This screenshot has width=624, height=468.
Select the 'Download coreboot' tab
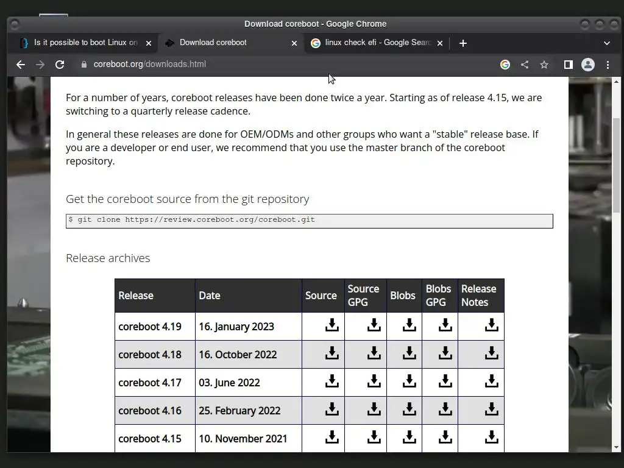pyautogui.click(x=231, y=43)
